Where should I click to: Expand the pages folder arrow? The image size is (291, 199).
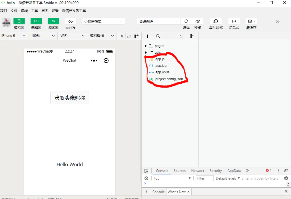pos(146,46)
